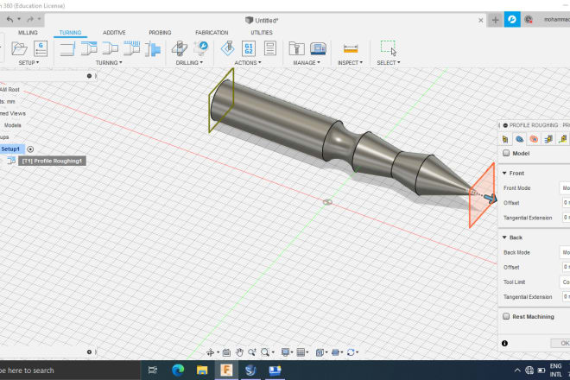Select the Turning Profile Finishing tool icon
The image size is (570, 380).
tap(111, 48)
